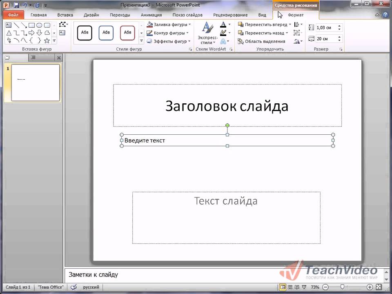Start Slide Show from status bar
The width and height of the screenshot is (392, 294).
304,287
